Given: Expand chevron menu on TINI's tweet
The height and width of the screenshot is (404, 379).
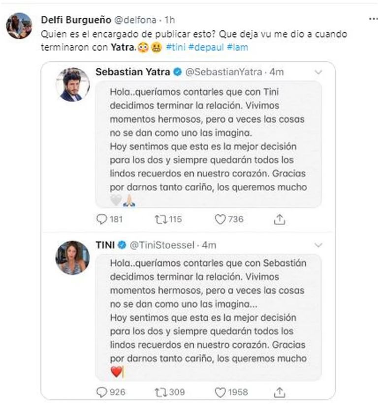Looking at the screenshot, I should [x=318, y=245].
